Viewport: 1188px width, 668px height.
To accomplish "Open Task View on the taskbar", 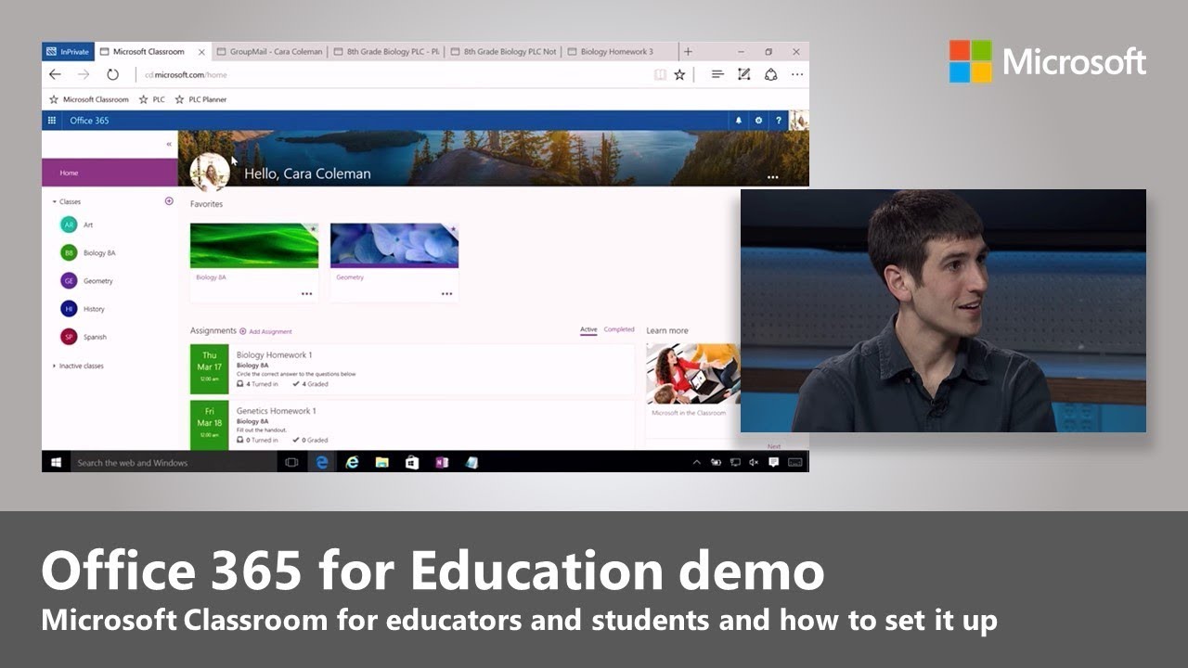I will click(291, 462).
